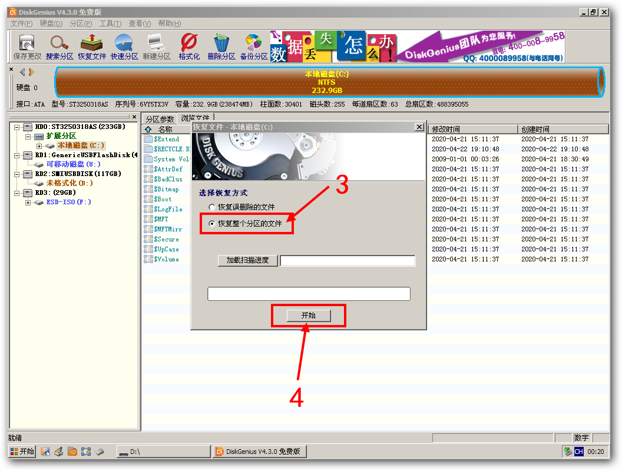This screenshot has height=471, width=622.
Task: Open the 工具(T) menu
Action: click(110, 24)
